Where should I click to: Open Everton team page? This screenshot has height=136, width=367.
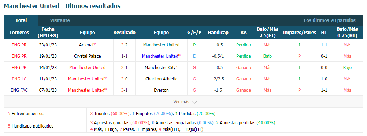pyautogui.click(x=161, y=90)
